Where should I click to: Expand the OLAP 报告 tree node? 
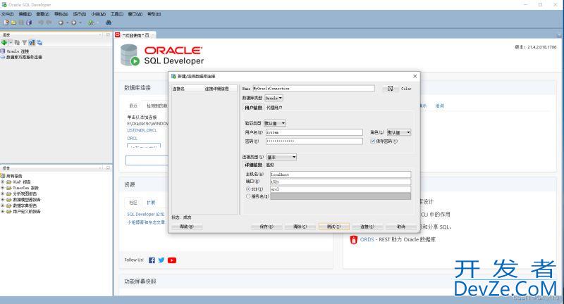click(3, 182)
